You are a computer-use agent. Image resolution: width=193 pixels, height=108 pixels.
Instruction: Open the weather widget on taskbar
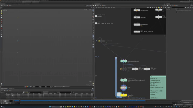click(x=2, y=107)
